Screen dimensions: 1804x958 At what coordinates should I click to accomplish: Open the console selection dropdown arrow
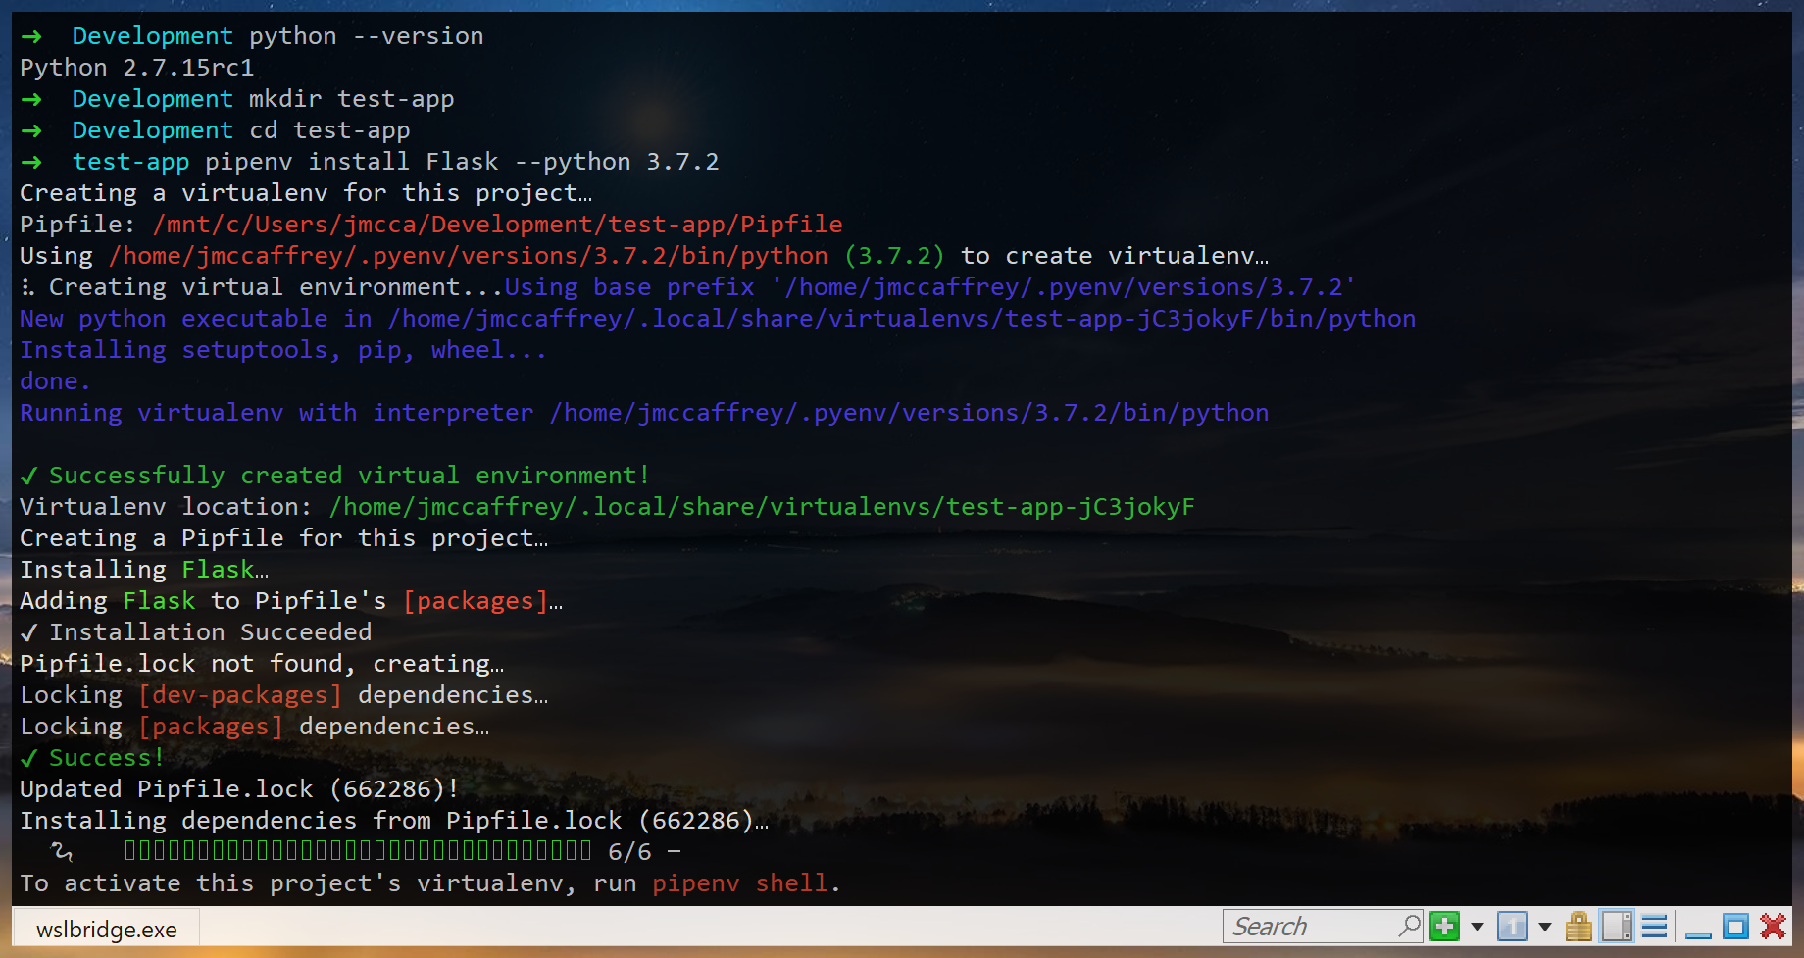coord(1544,926)
